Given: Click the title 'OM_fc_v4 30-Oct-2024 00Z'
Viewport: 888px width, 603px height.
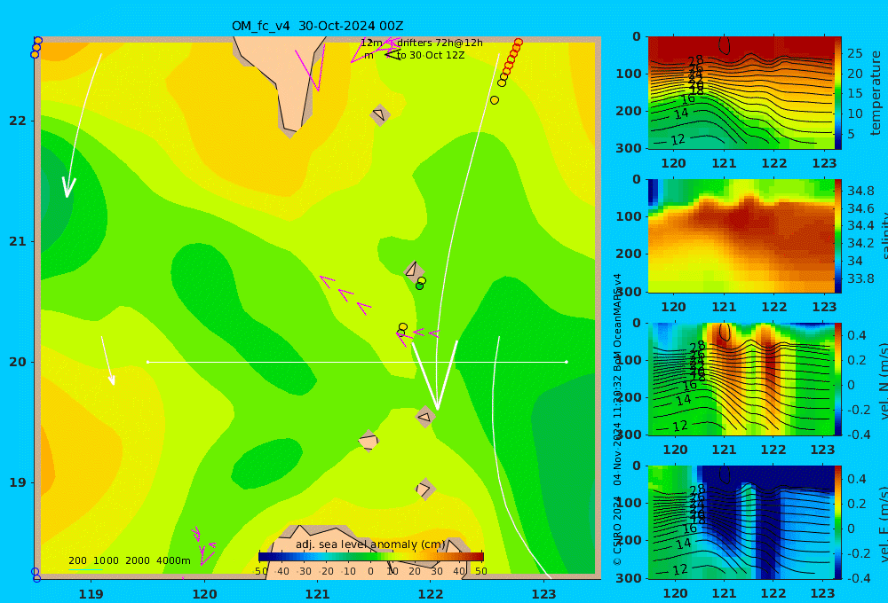Looking at the screenshot, I should click(317, 26).
